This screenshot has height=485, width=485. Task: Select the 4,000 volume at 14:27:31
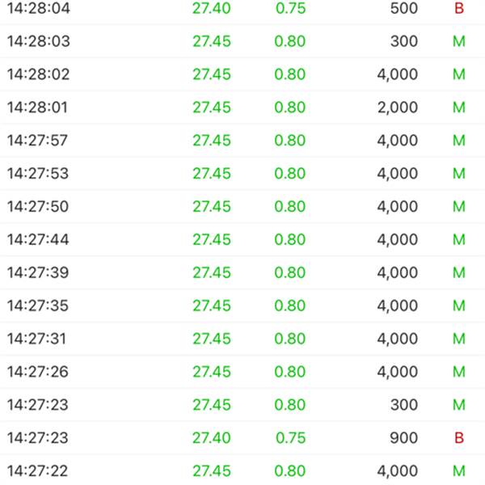(x=398, y=339)
